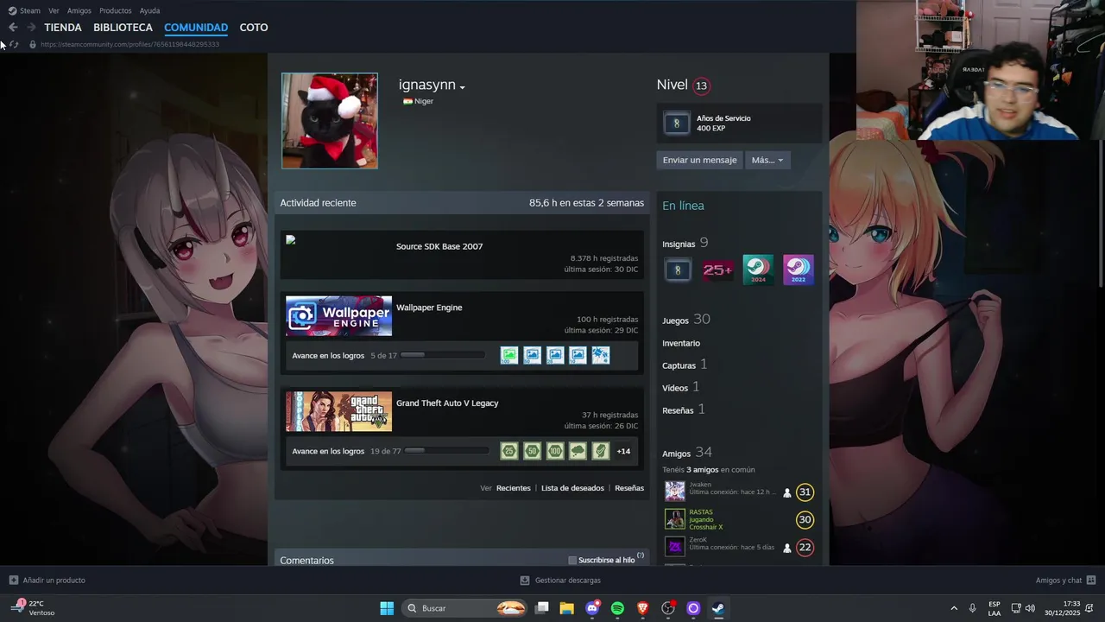The image size is (1105, 622).
Task: Click GTA V achievement progress bar
Action: point(447,451)
